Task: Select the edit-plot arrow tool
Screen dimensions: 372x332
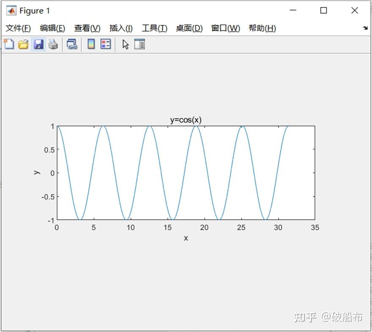Action: (125, 44)
